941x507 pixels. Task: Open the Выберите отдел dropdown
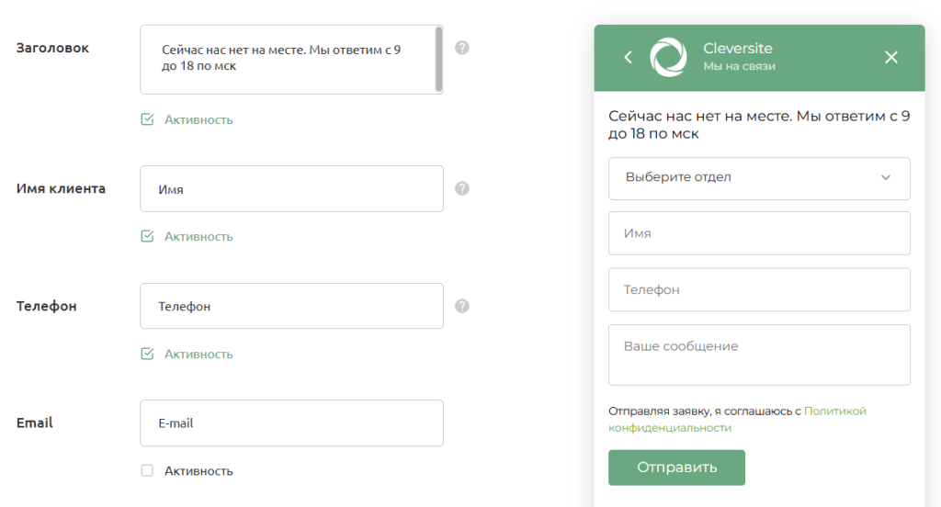pos(758,178)
